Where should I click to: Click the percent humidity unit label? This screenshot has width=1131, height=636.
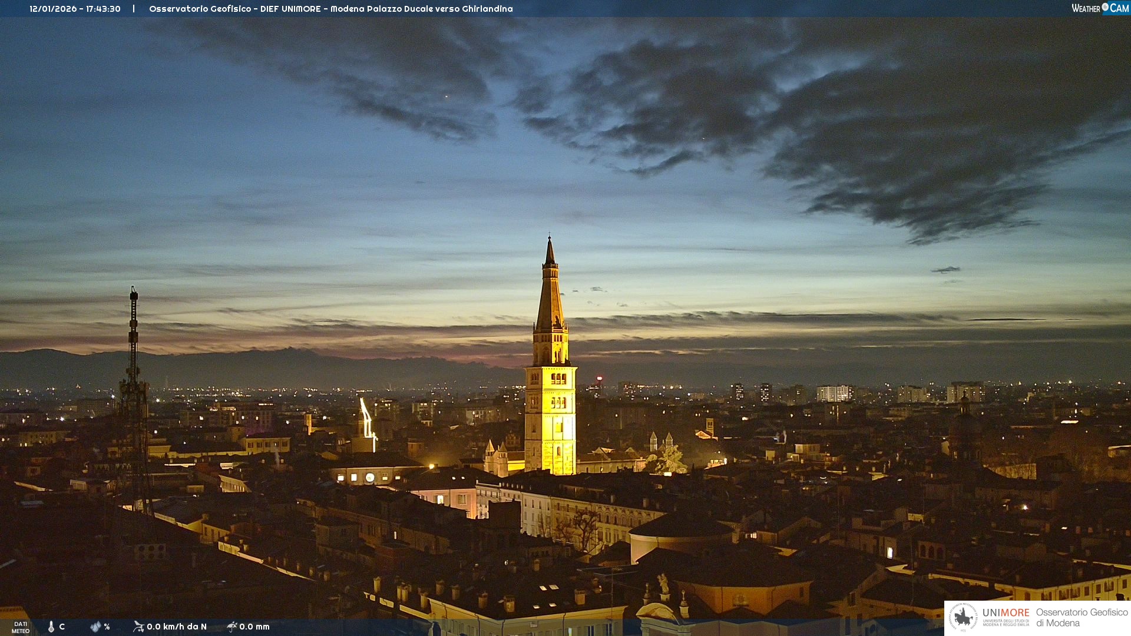[107, 627]
